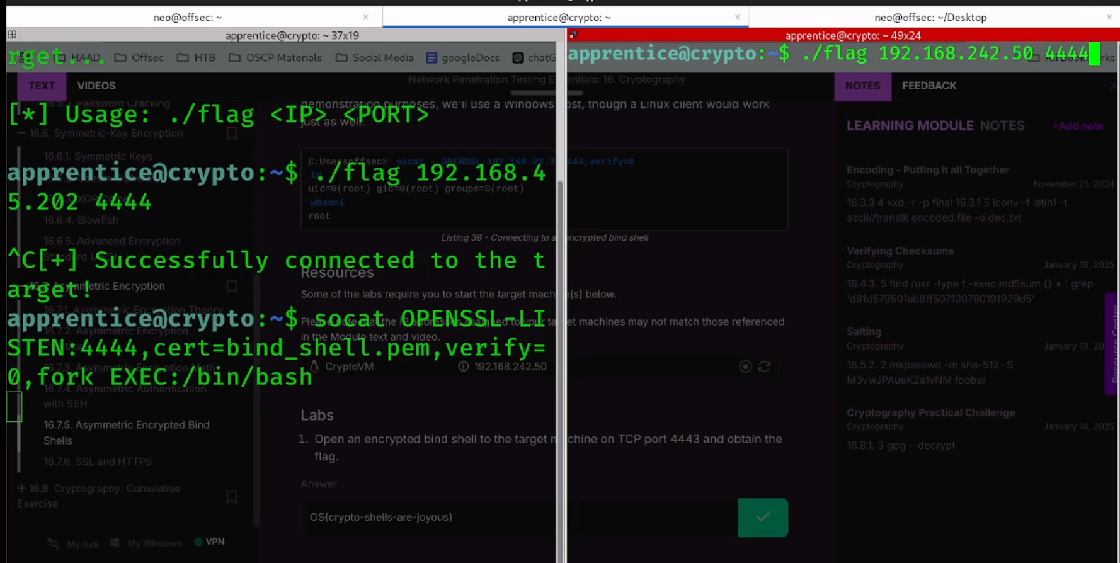
Task: Toggle the bookmark for Asymmetric Encryption section
Action: coord(232,287)
